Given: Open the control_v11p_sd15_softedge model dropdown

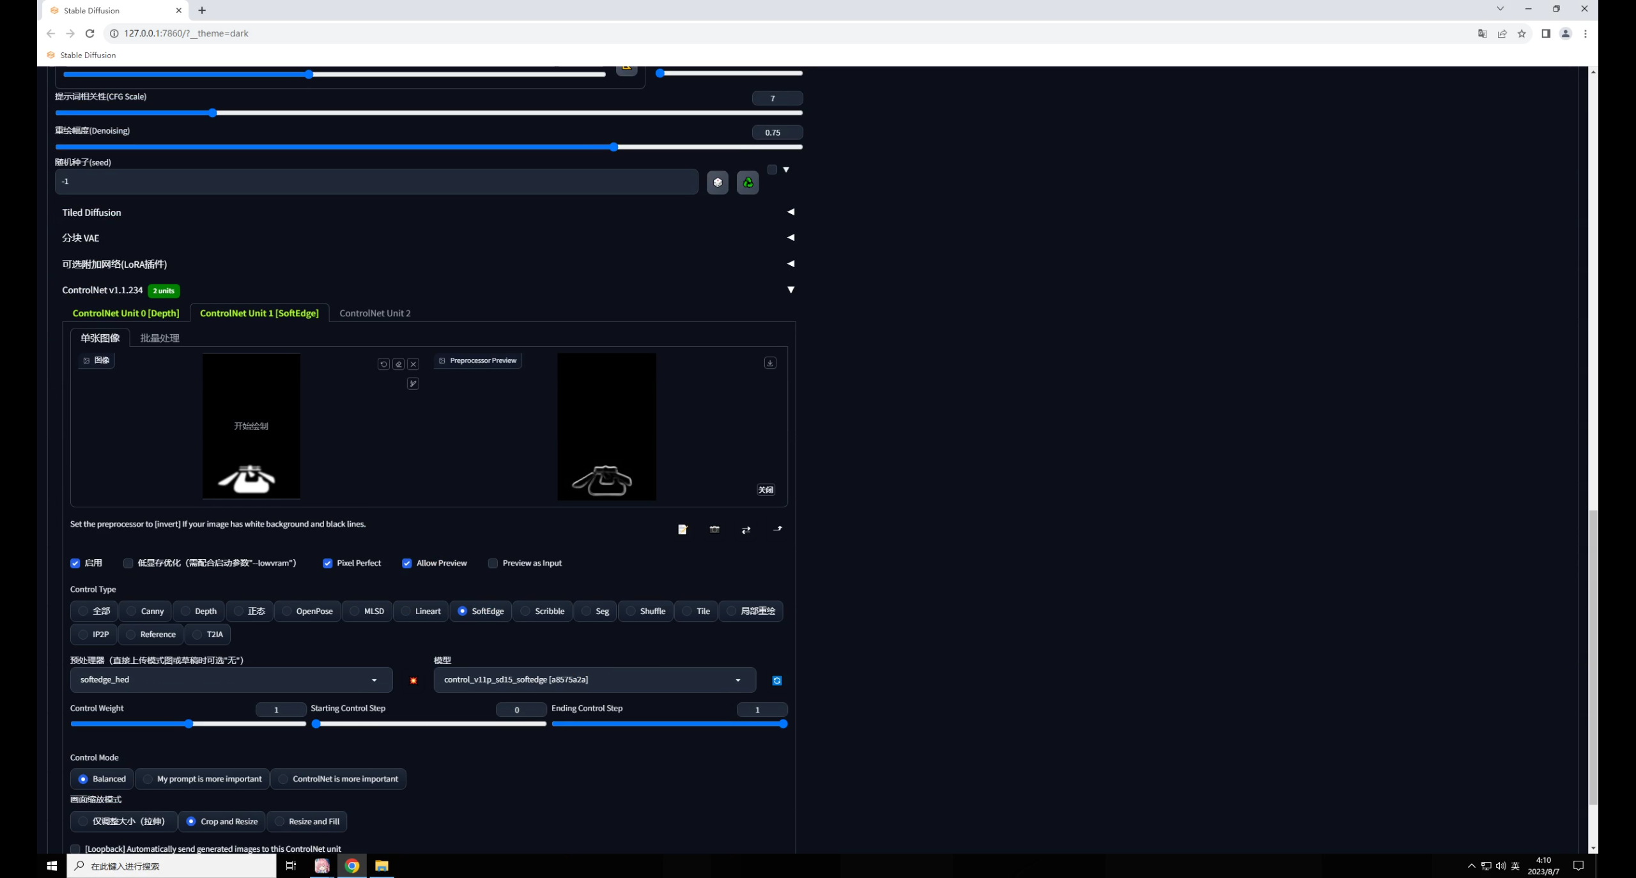Looking at the screenshot, I should pyautogui.click(x=594, y=680).
